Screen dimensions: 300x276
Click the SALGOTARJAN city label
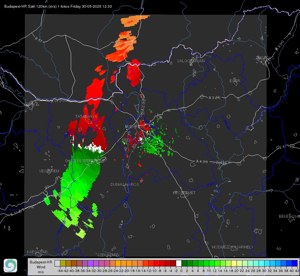(x=191, y=61)
